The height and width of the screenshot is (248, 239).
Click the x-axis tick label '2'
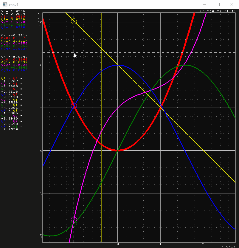coord(203,244)
